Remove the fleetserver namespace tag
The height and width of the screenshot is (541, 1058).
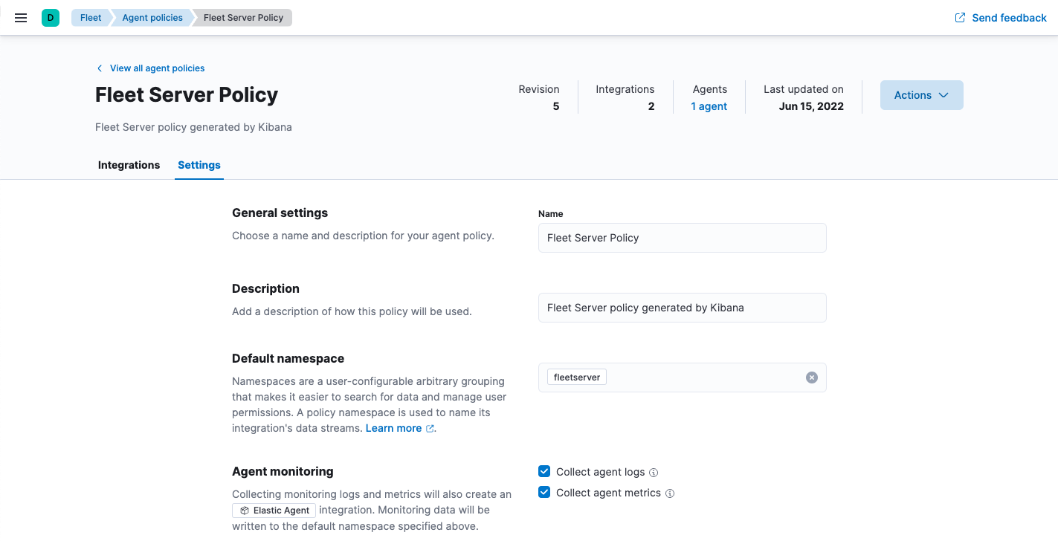[576, 377]
